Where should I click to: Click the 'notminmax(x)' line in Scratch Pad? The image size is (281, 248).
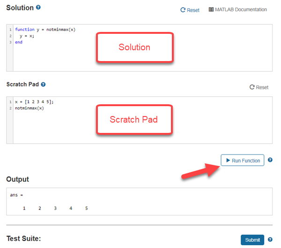tap(29, 108)
